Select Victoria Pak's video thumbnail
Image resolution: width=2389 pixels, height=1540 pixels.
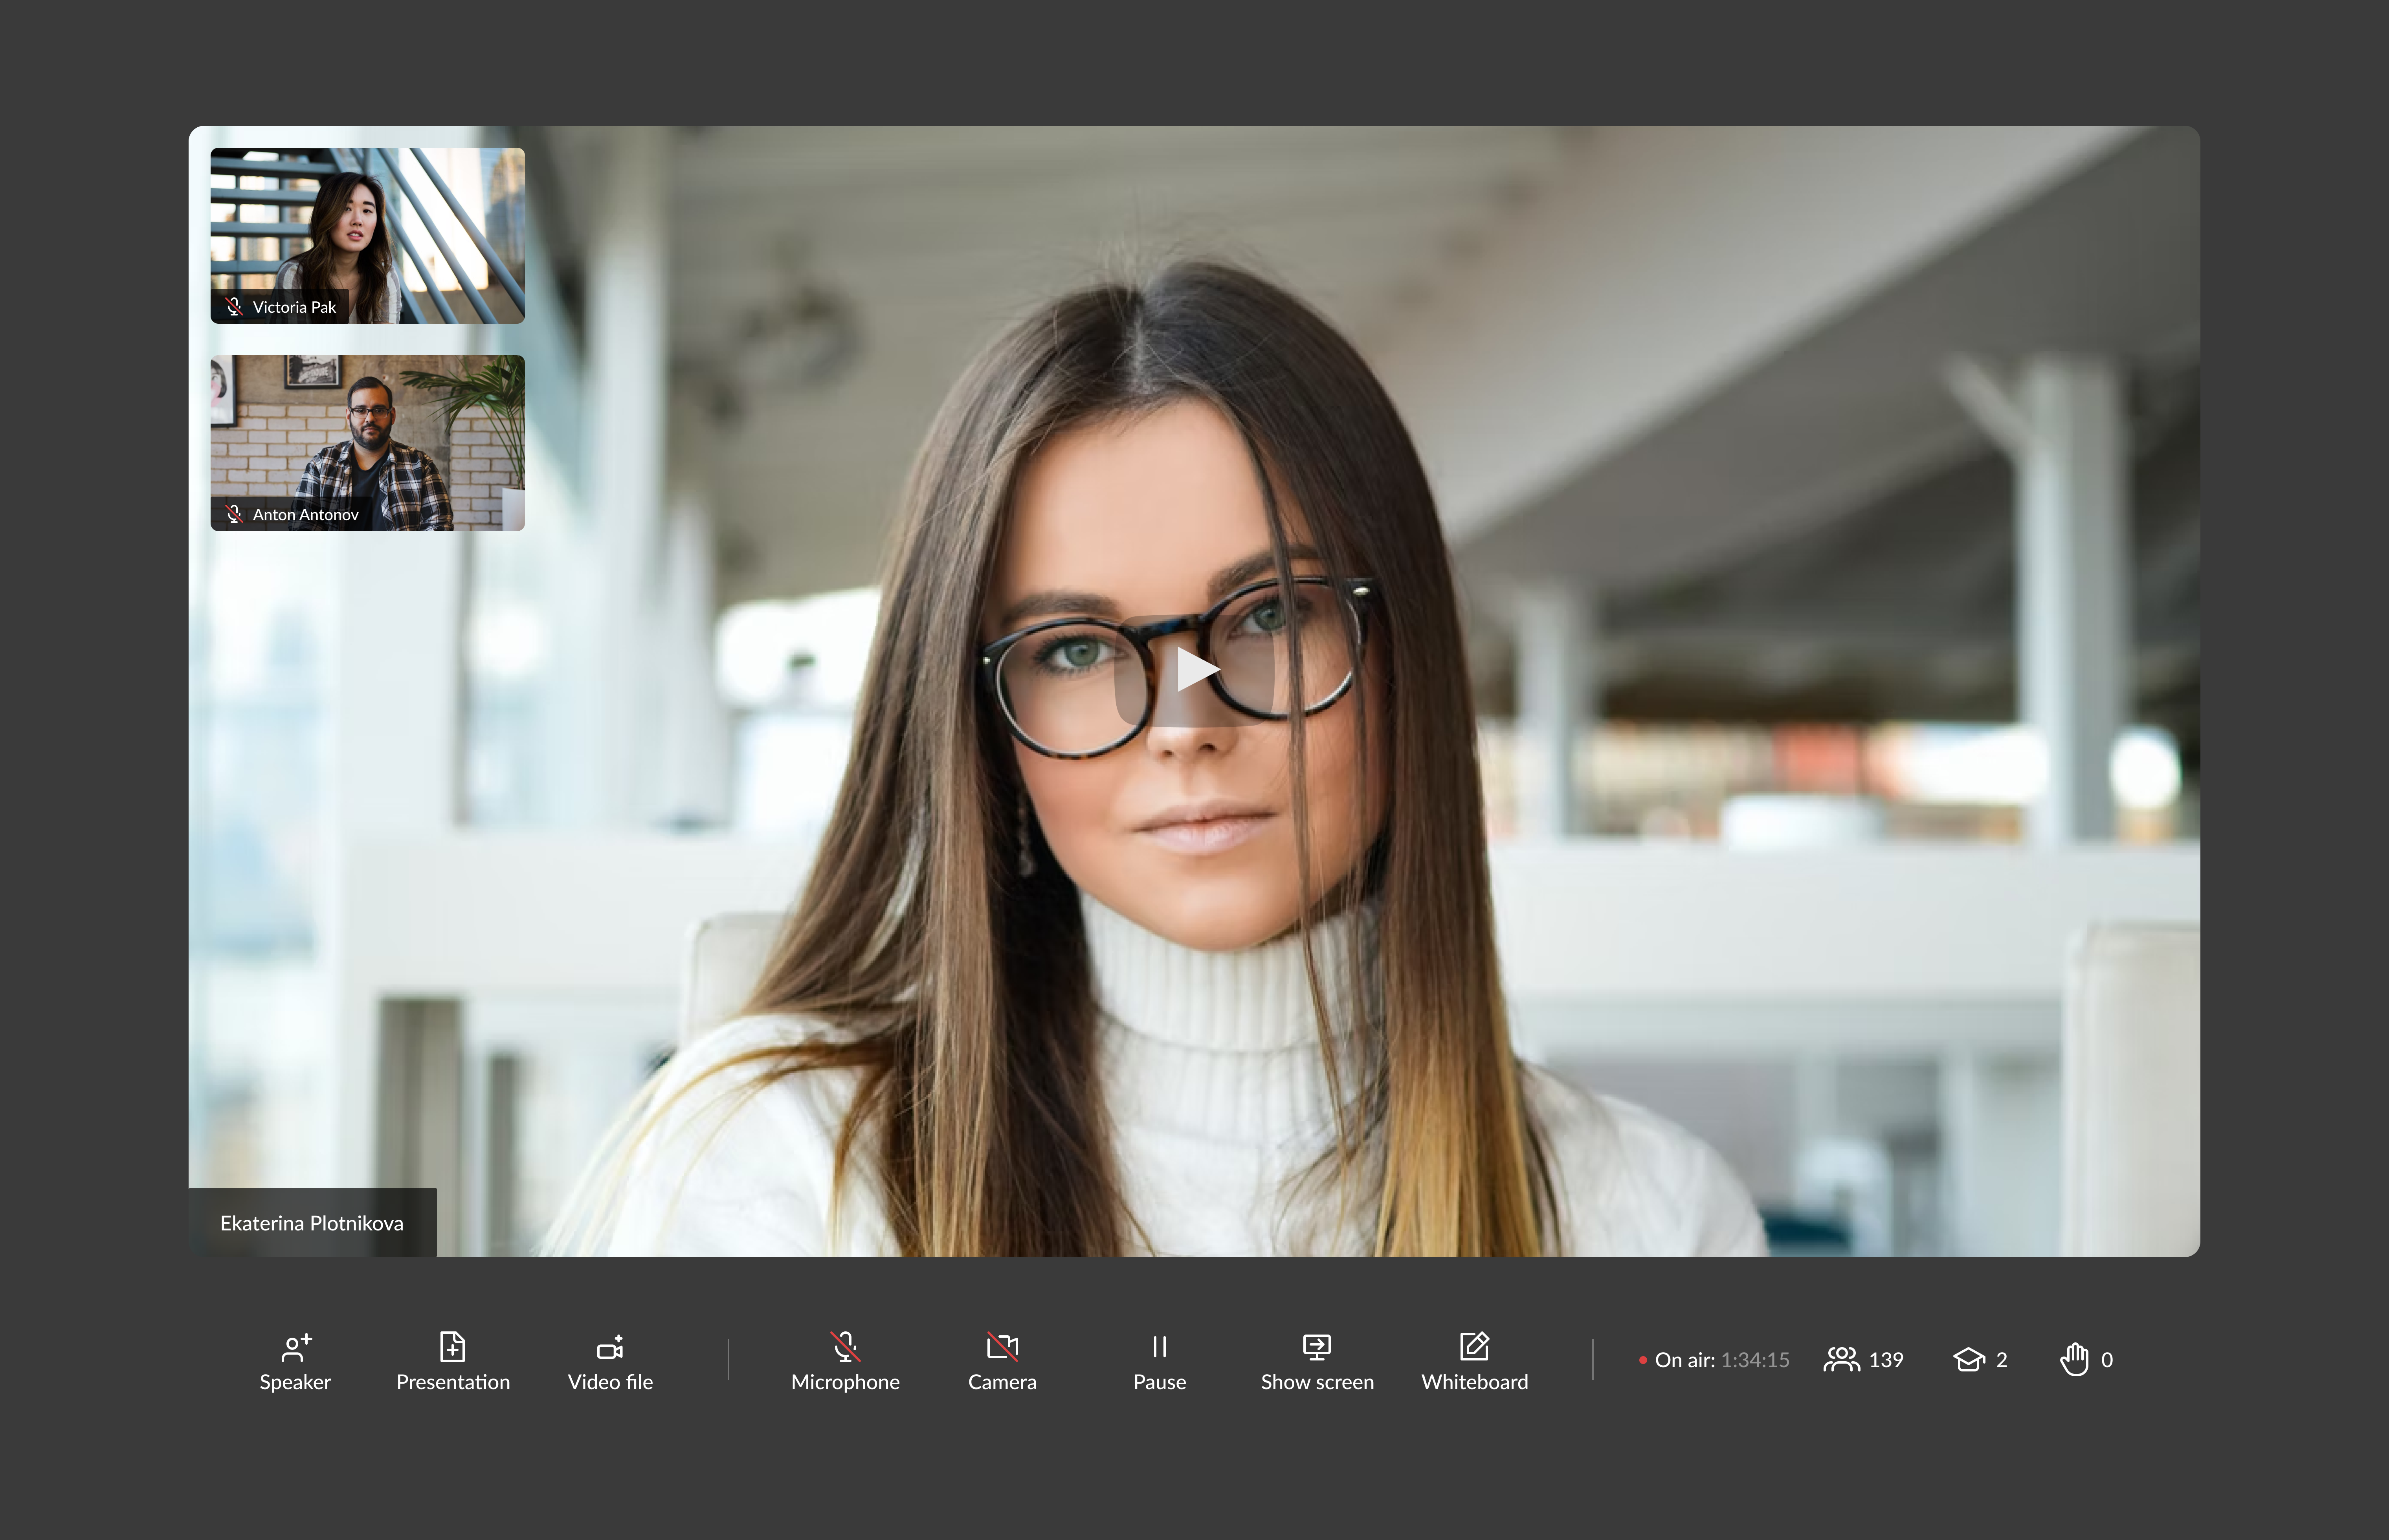coord(367,235)
